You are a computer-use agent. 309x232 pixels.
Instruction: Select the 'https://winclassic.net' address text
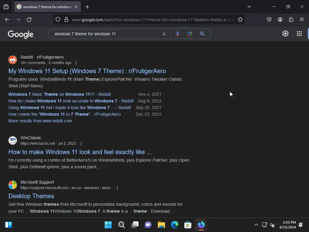pyautogui.click(x=38, y=143)
